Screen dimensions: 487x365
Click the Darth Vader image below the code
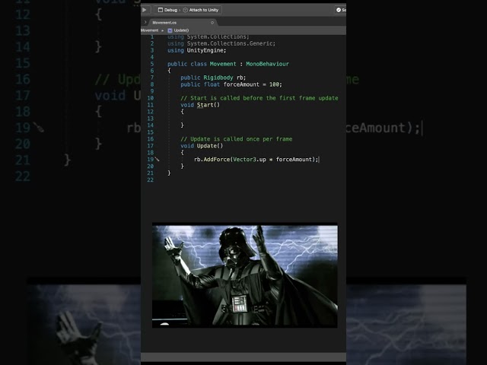(245, 275)
